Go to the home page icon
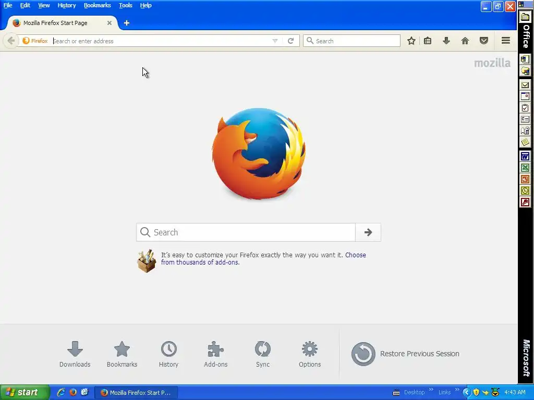Image resolution: width=534 pixels, height=400 pixels. click(x=465, y=41)
